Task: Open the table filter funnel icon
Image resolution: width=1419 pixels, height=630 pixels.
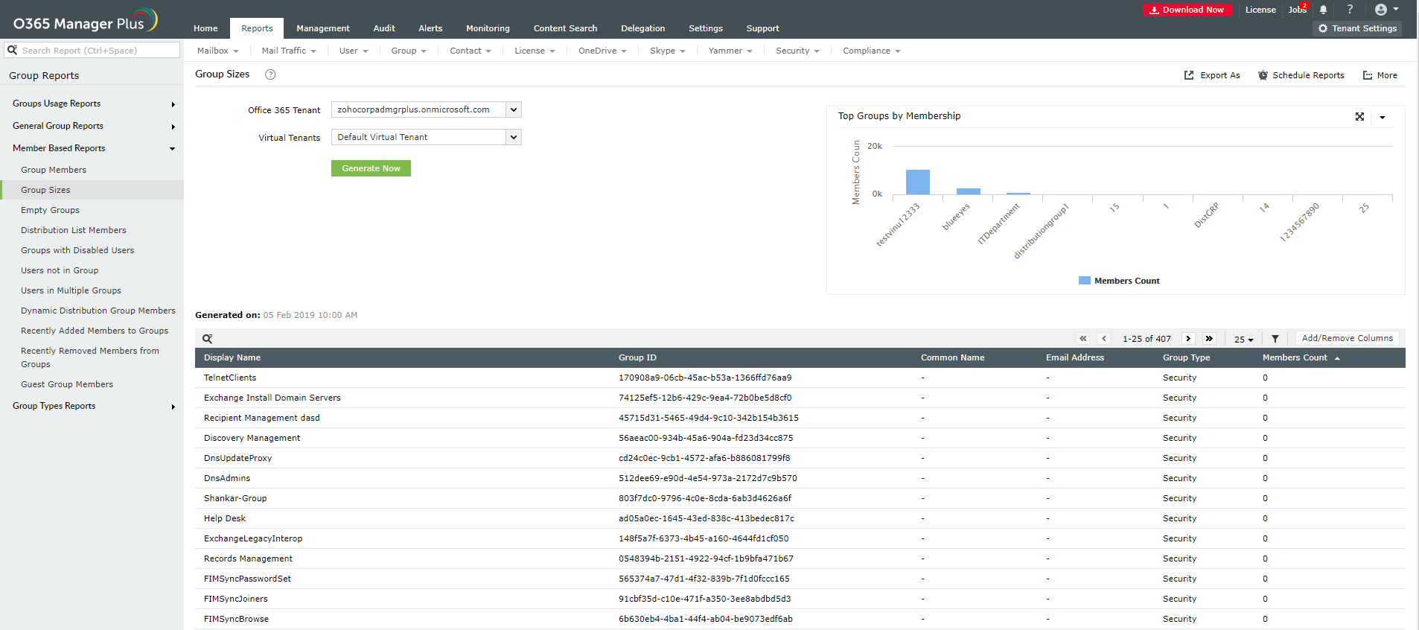Action: (x=1275, y=339)
